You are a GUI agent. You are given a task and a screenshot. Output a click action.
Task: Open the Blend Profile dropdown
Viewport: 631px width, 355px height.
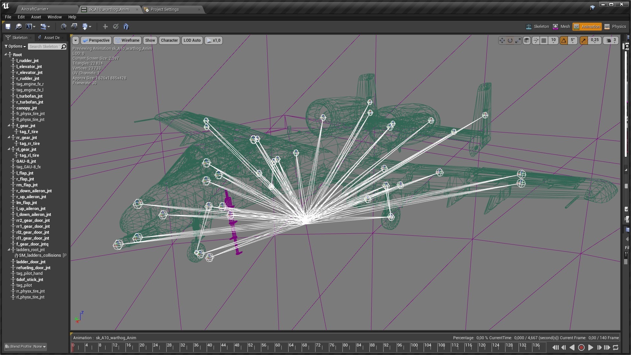(x=25, y=346)
